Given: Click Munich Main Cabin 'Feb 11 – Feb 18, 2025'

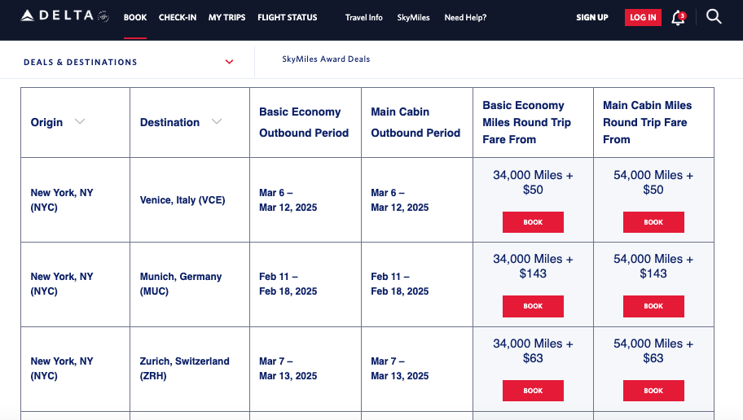Looking at the screenshot, I should [x=399, y=283].
